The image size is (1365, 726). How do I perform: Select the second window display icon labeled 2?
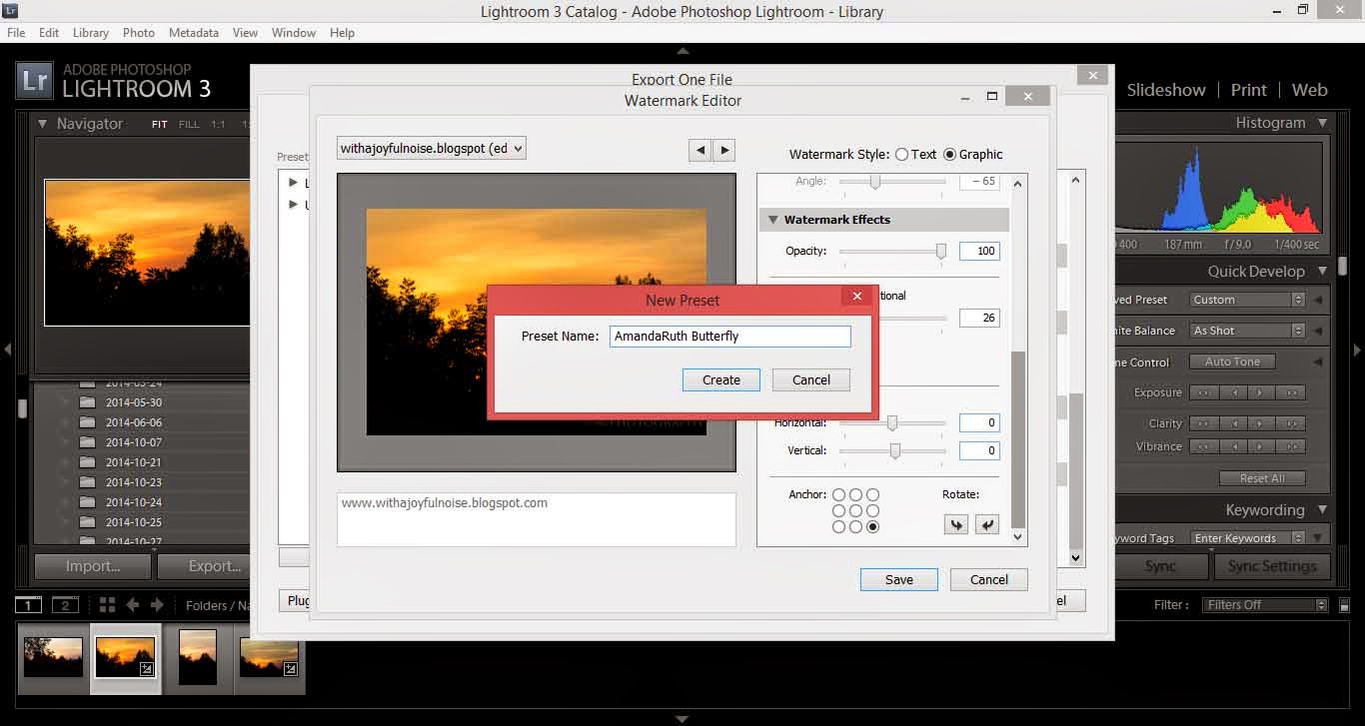65,605
